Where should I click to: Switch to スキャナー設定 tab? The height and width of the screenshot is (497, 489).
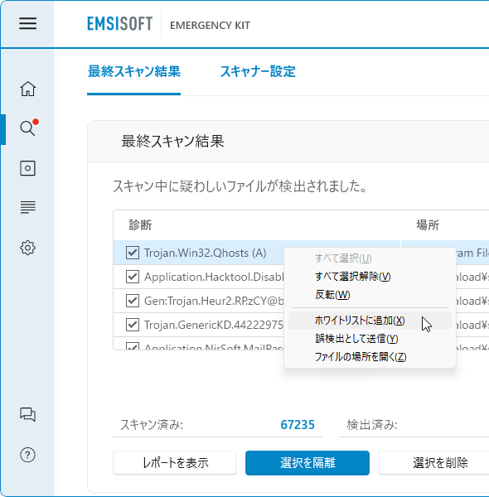tap(258, 71)
